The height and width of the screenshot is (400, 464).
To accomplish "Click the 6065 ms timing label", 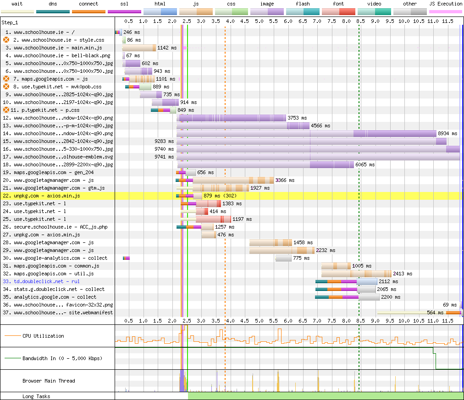I will click(x=365, y=164).
